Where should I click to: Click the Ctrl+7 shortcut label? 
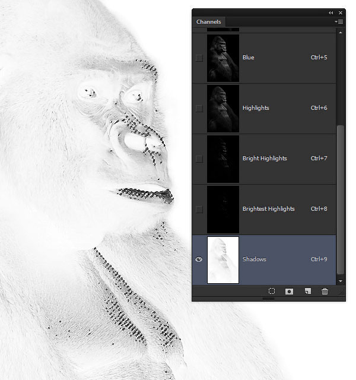pyautogui.click(x=319, y=159)
